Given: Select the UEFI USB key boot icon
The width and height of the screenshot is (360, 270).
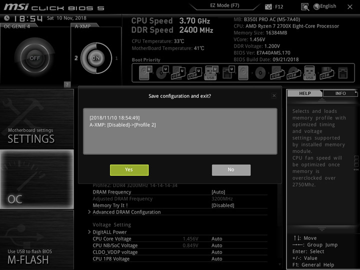Looking at the screenshot, I should pyautogui.click(x=211, y=73).
